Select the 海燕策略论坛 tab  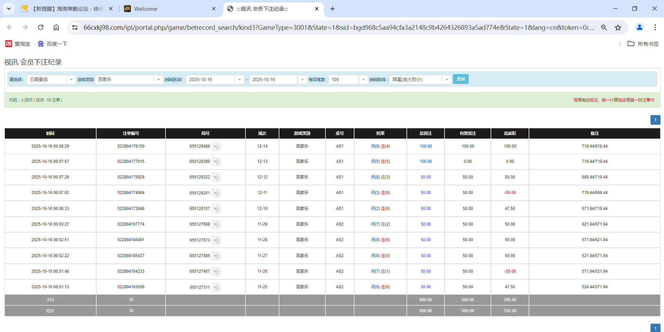66,9
